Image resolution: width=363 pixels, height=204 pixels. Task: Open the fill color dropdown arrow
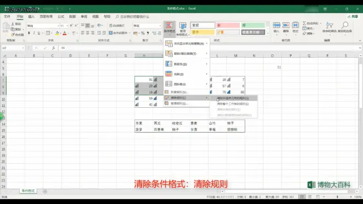pos(61,34)
